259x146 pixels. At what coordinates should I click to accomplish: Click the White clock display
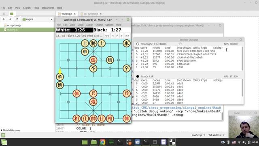(x=74, y=30)
